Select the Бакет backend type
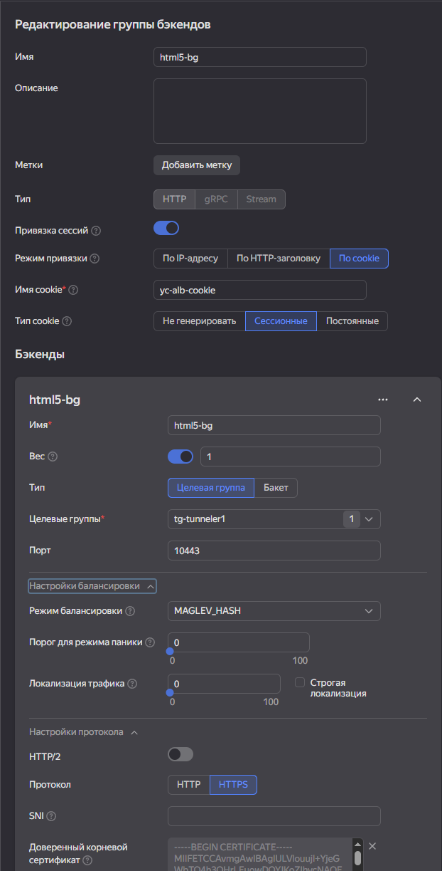Image resolution: width=442 pixels, height=871 pixels. click(276, 488)
